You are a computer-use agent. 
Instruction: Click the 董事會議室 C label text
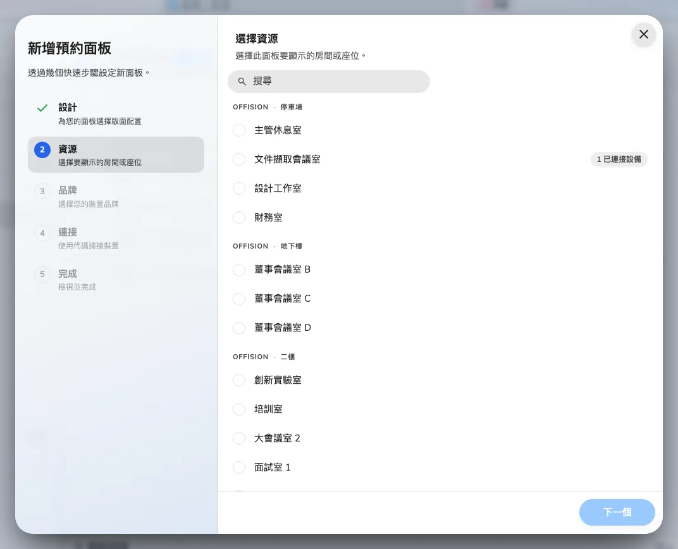[282, 299]
